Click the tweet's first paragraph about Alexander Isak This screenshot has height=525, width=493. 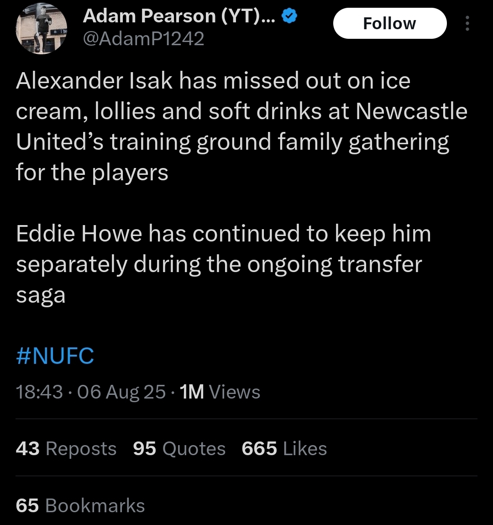coord(241,127)
